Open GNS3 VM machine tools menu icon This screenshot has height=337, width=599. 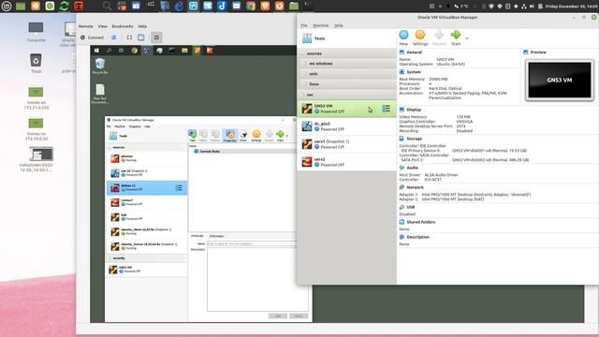tap(387, 109)
